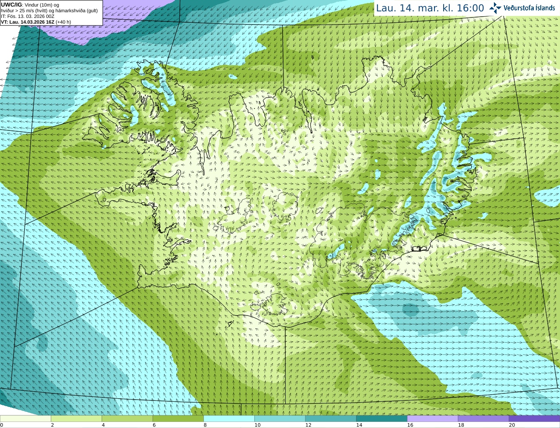This screenshot has height=428, width=560.
Task: Click the '4' label on the wind scale
Action: (103, 425)
